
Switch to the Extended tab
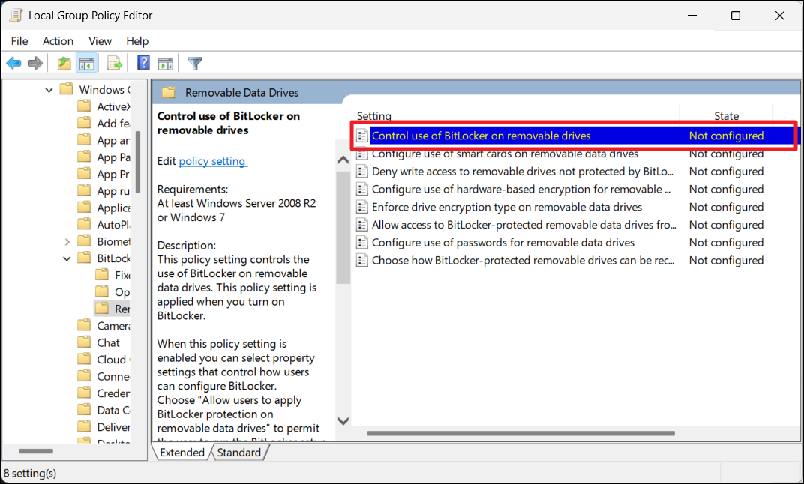point(181,453)
